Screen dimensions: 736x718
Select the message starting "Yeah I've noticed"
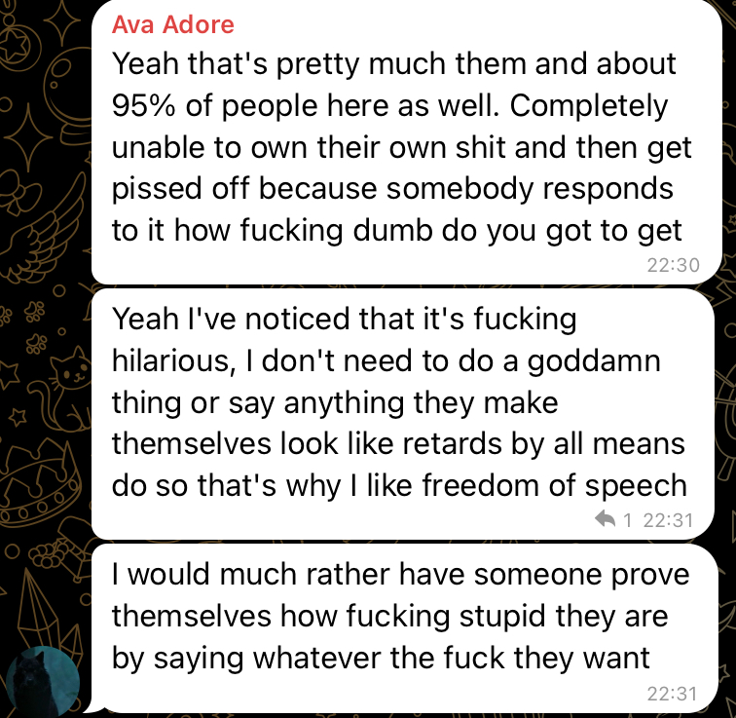(403, 414)
